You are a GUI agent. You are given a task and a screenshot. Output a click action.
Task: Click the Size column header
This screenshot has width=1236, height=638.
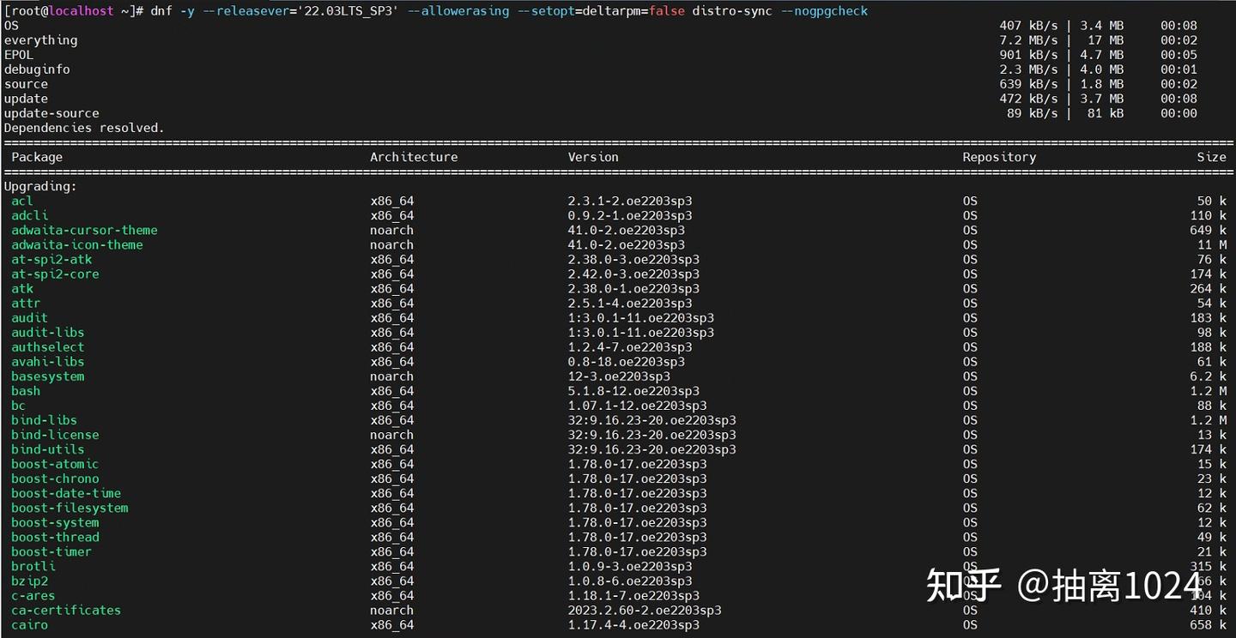pos(1211,157)
